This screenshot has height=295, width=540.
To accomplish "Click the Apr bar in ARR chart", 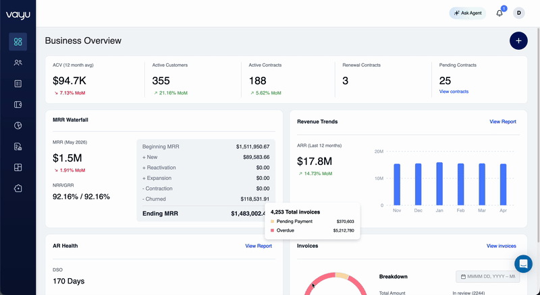I will tap(503, 185).
